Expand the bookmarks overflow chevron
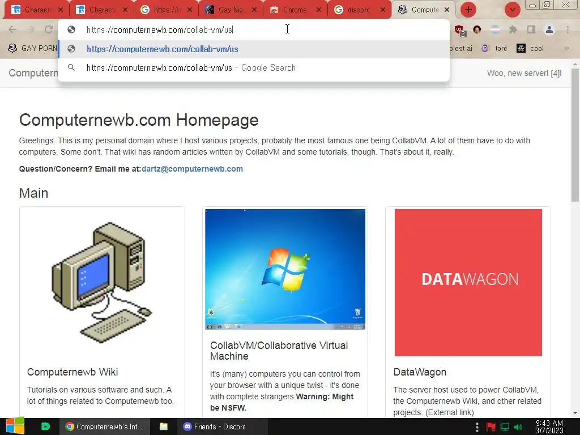Screen dimensions: 580x435 tap(566, 49)
